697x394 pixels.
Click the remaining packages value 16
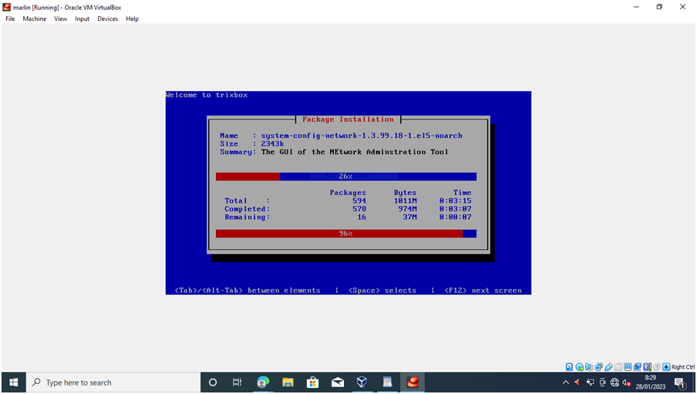[362, 217]
